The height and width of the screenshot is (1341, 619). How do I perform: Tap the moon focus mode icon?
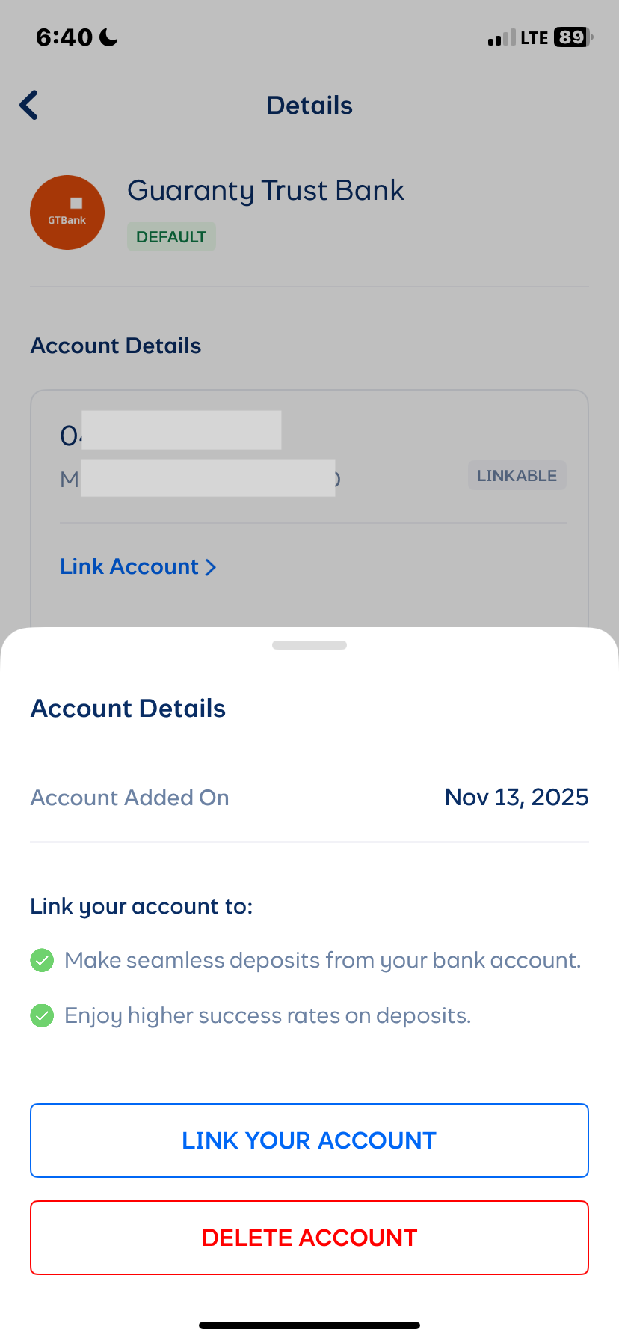point(109,37)
